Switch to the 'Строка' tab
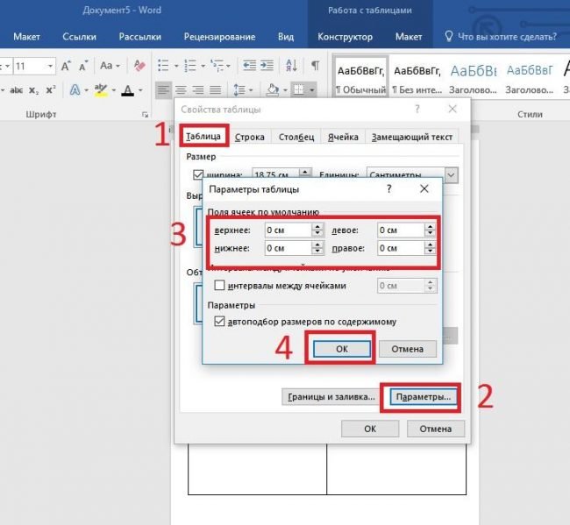The width and height of the screenshot is (570, 525). click(x=250, y=137)
